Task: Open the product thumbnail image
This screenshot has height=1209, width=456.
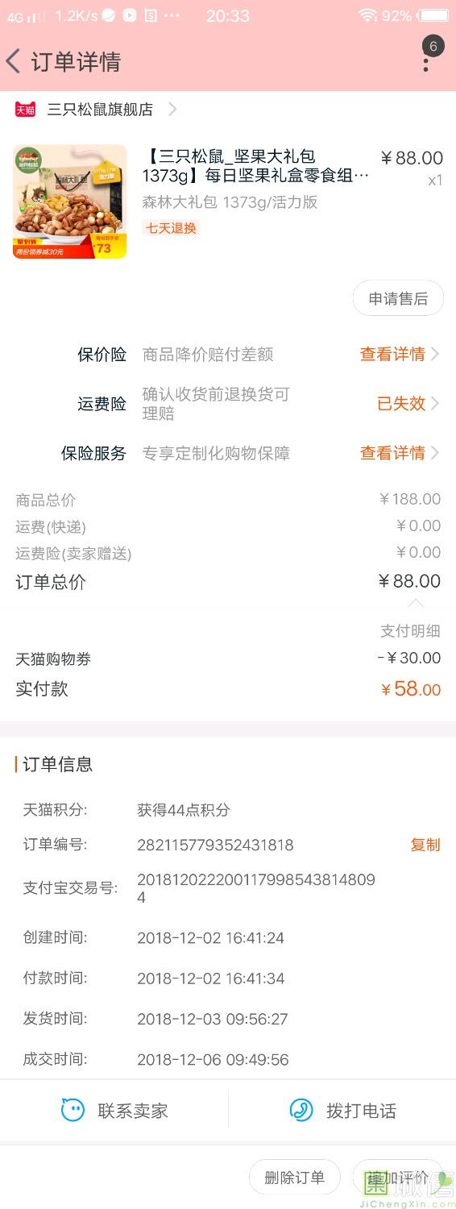Action: [x=70, y=201]
